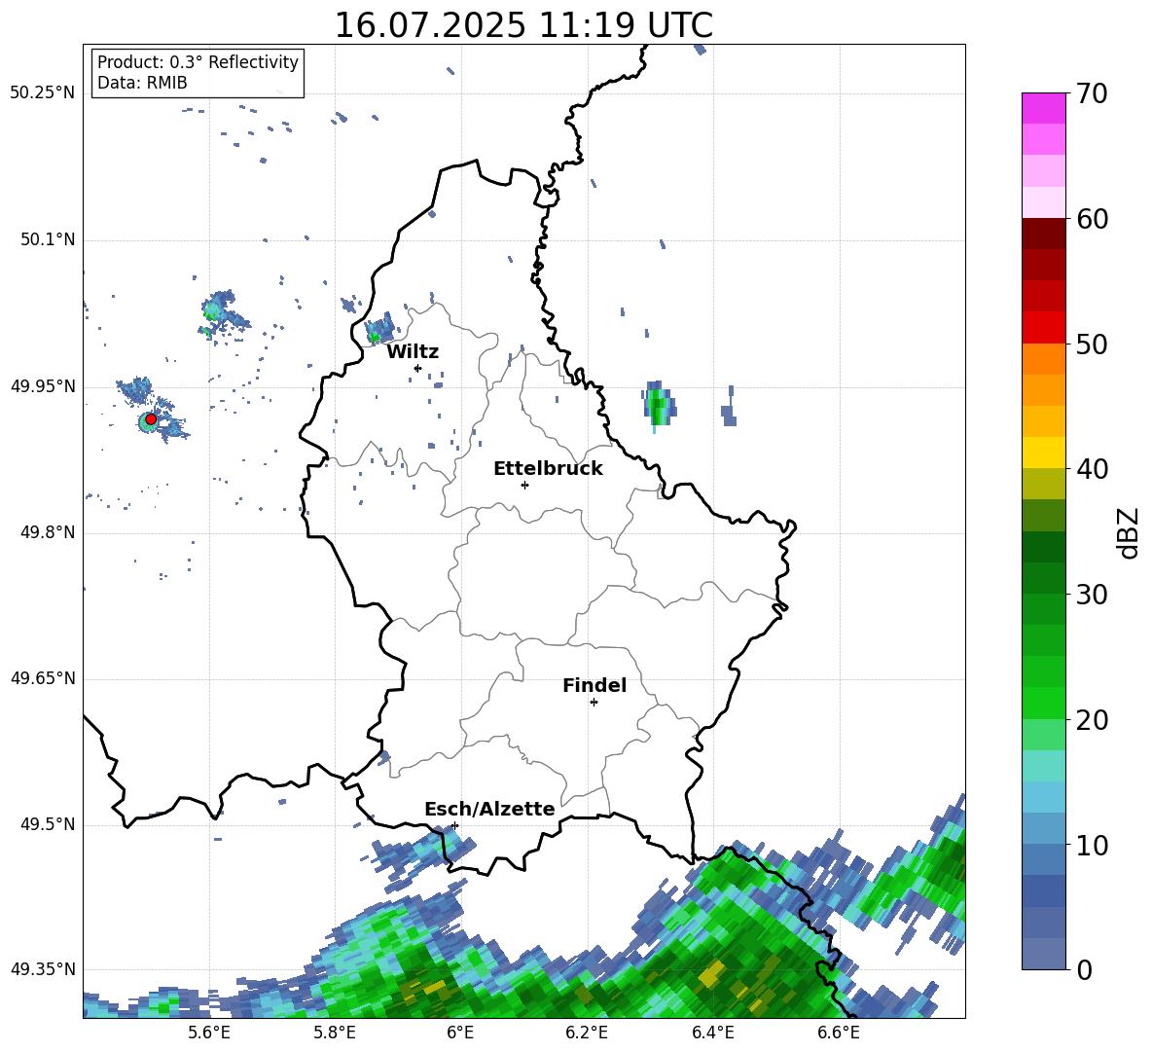Click the colorbar tick label 40
This screenshot has height=1052, width=1152.
click(x=1092, y=469)
